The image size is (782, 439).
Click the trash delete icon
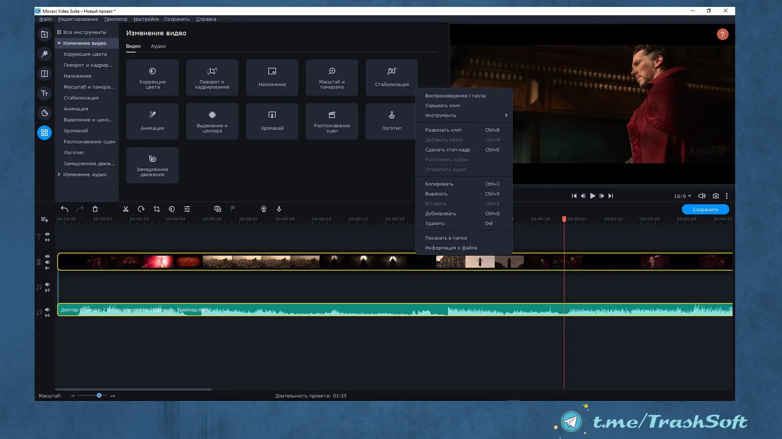[x=95, y=209]
